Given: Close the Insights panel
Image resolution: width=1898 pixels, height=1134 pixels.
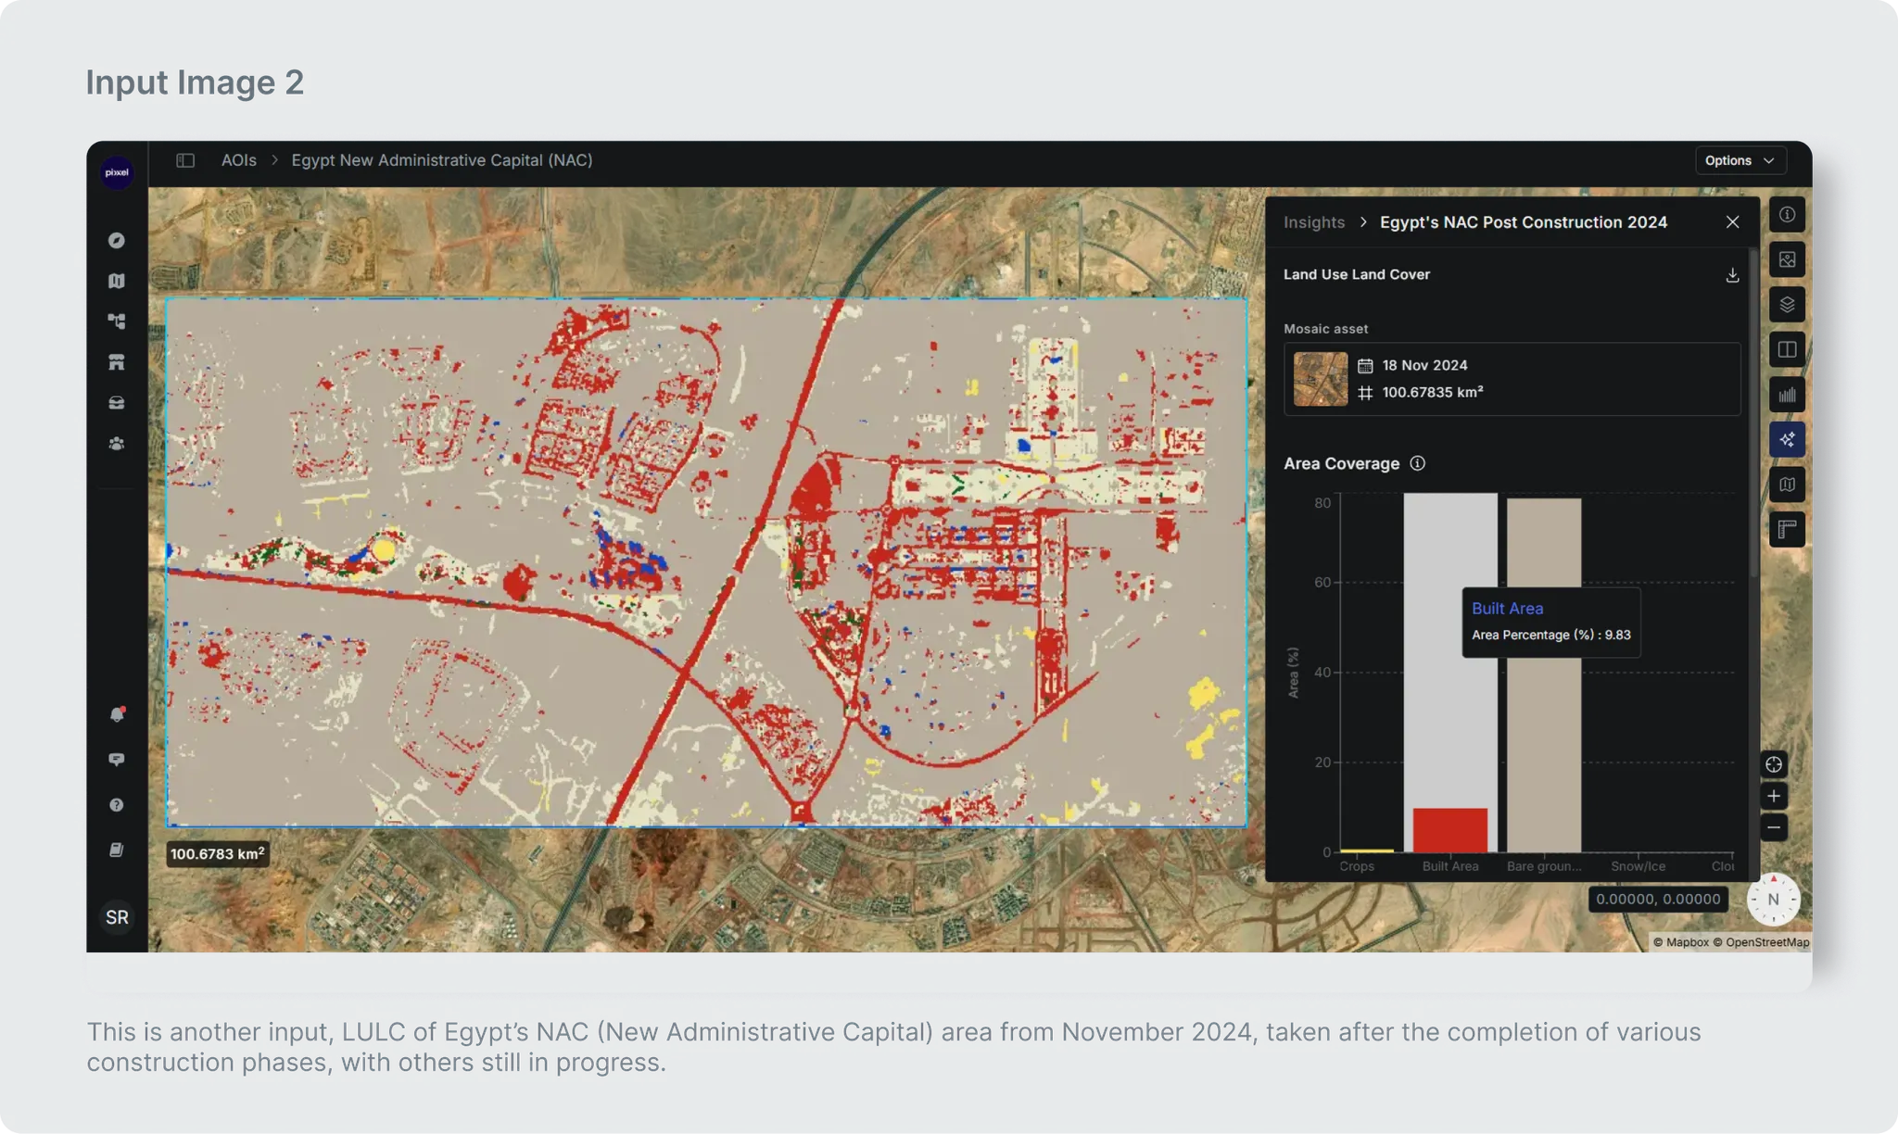Looking at the screenshot, I should pyautogui.click(x=1732, y=222).
